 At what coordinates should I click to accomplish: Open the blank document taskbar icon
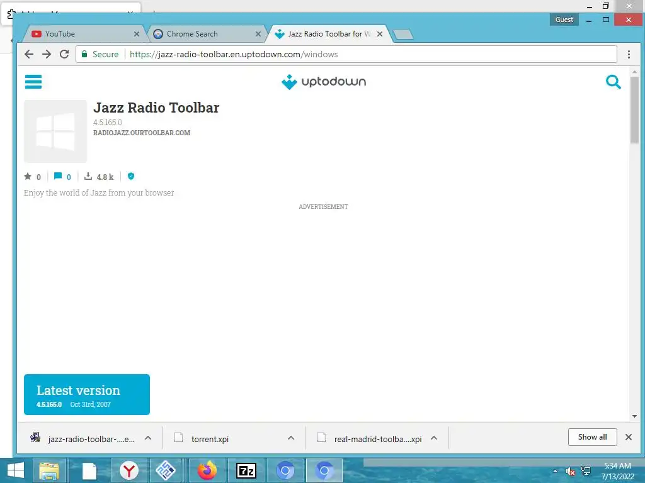click(89, 470)
